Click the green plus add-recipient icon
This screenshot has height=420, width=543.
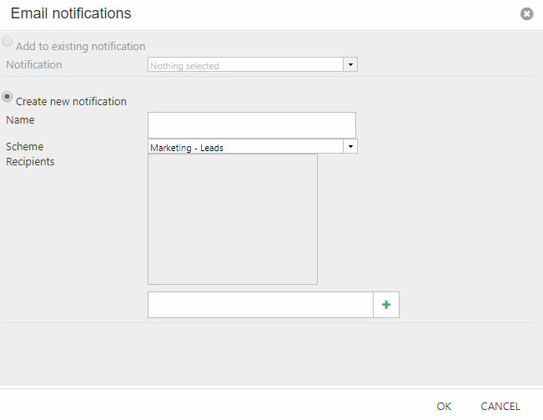[x=386, y=306]
